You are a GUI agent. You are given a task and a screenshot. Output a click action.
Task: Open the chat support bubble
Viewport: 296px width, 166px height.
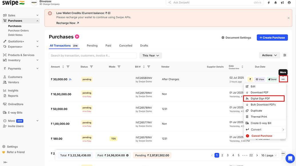290,159
